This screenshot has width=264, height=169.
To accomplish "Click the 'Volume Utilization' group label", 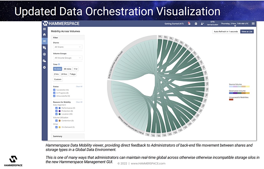I will pyautogui.click(x=61, y=118).
